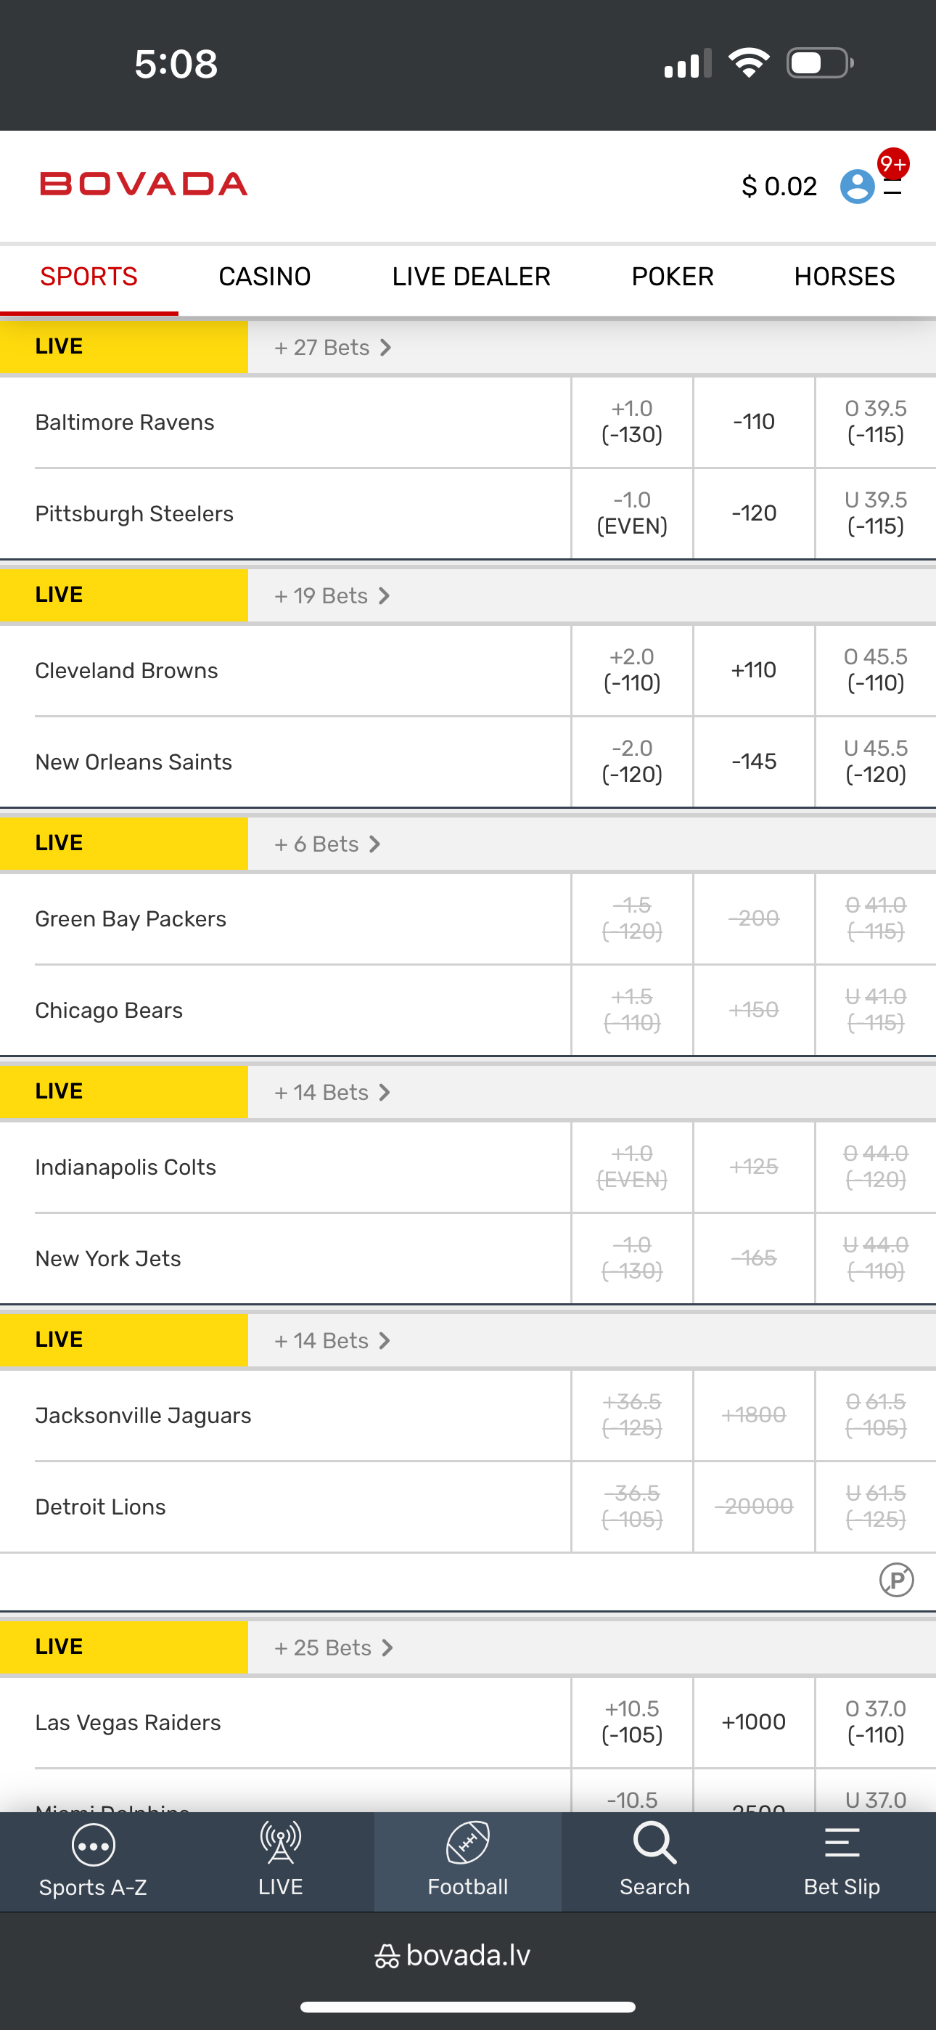Switch to the POKER tab
The height and width of the screenshot is (2030, 936).
pyautogui.click(x=672, y=277)
